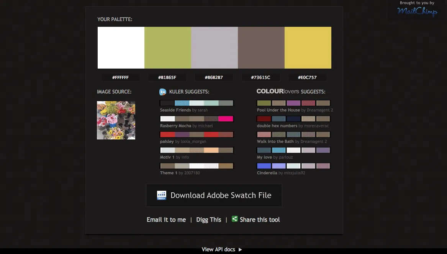This screenshot has height=254, width=447.
Task: Click the brown #73615C palette swatch
Action: click(x=261, y=48)
